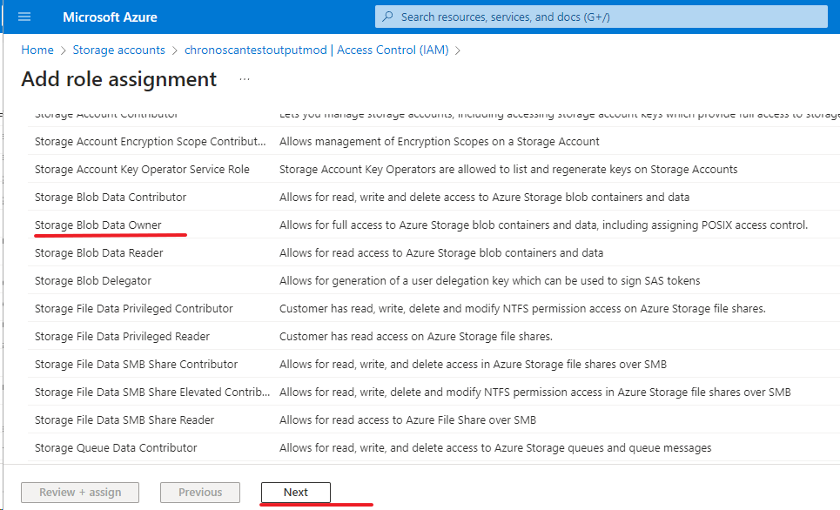Choose Storage Queue Data Contributor role
840x510 pixels.
pyautogui.click(x=116, y=447)
